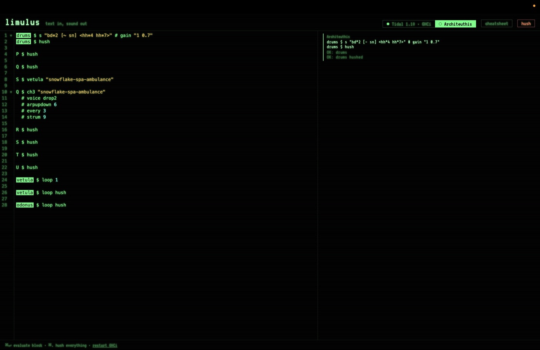Collapse the fold arrow on line 10
Image resolution: width=540 pixels, height=350 pixels.
(x=11, y=92)
